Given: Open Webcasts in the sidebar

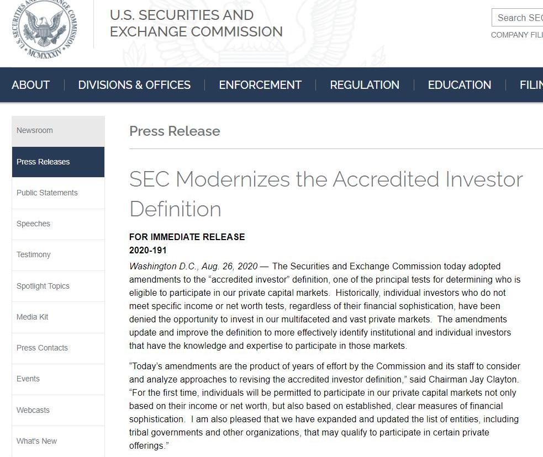Looking at the screenshot, I should click(33, 410).
